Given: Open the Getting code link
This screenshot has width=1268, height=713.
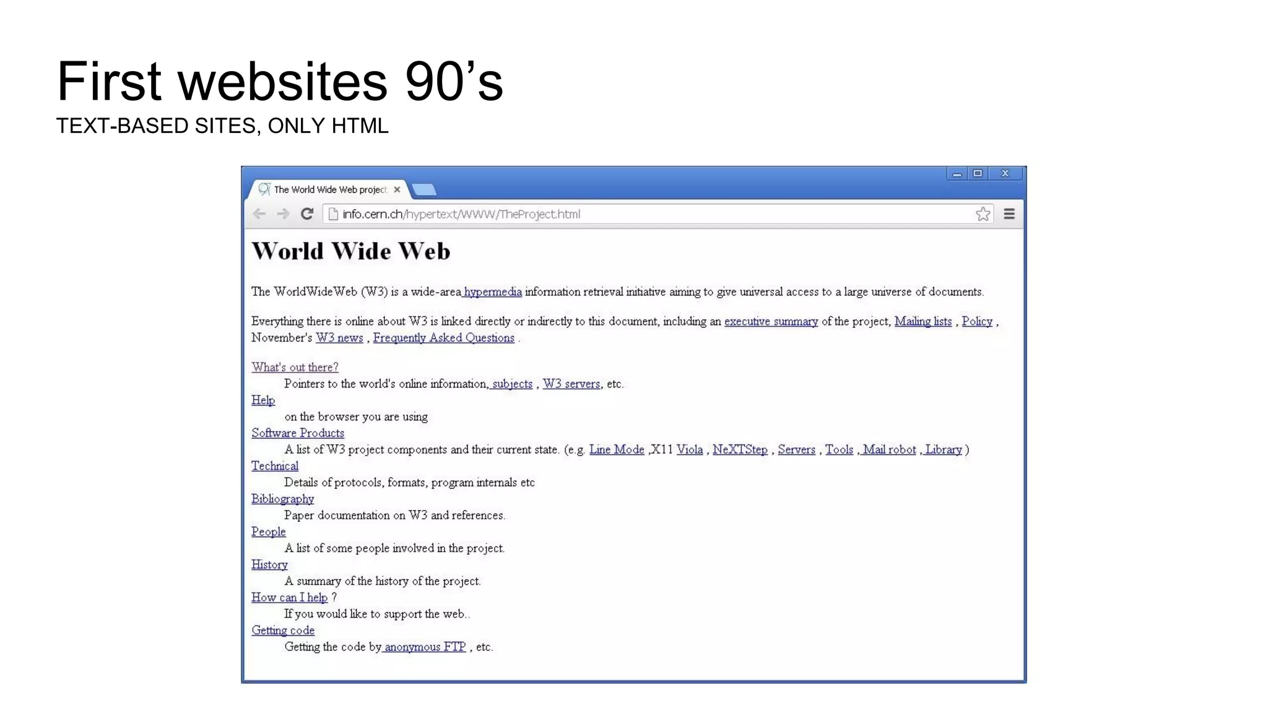Looking at the screenshot, I should coord(282,630).
